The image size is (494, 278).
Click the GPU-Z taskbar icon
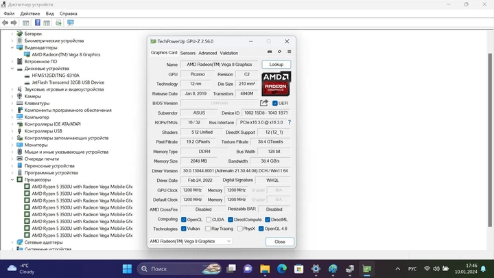[x=366, y=269]
